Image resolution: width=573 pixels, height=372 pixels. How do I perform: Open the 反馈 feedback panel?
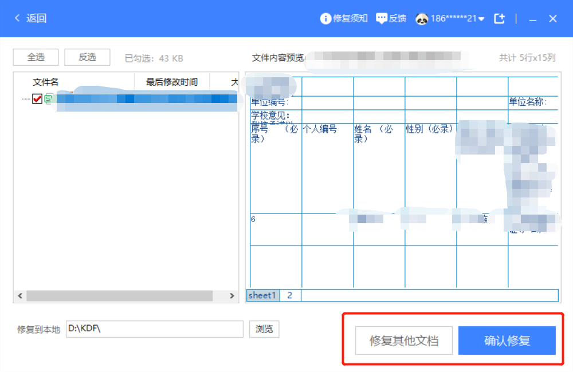point(391,18)
